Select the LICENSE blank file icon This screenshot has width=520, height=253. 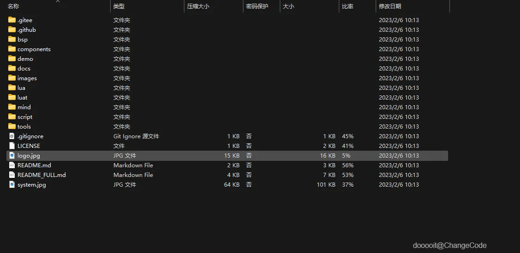point(12,146)
